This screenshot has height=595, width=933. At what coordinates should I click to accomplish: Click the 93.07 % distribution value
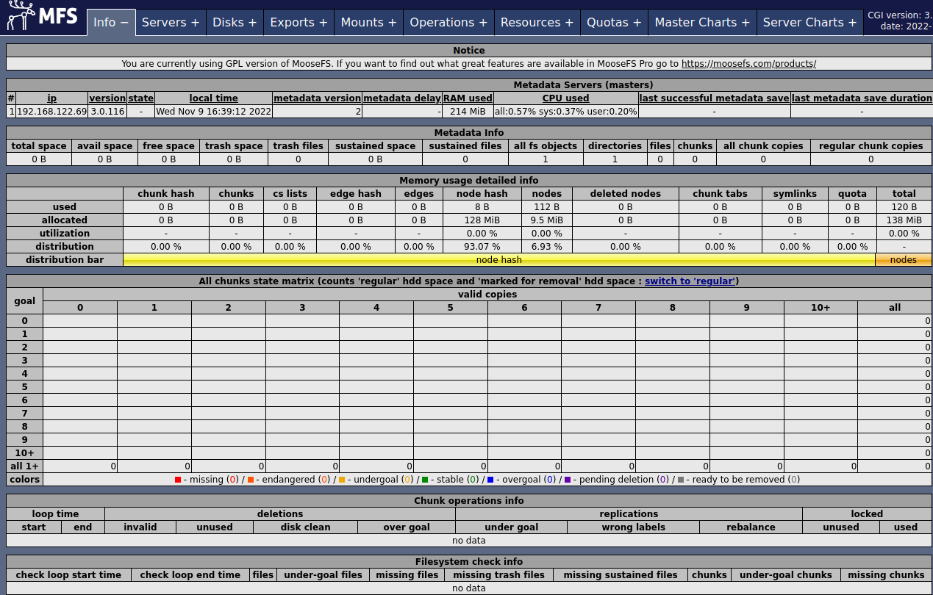482,247
